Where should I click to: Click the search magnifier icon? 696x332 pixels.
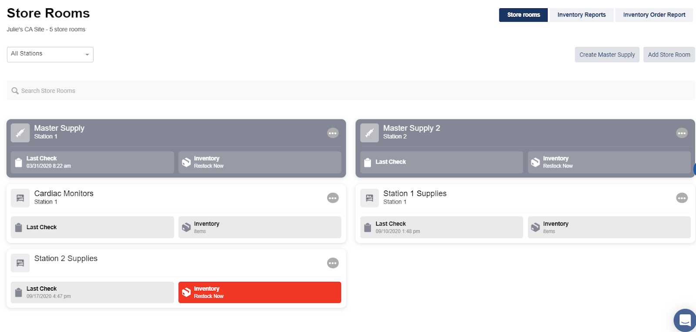click(15, 91)
